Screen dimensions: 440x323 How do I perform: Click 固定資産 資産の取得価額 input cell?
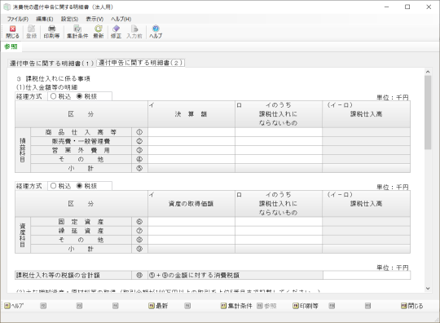191,222
